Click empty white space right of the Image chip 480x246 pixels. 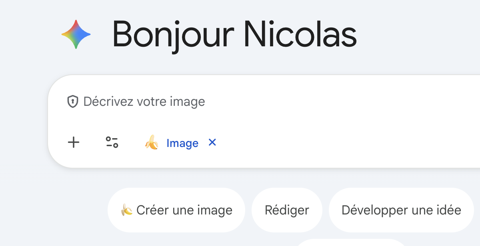(x=340, y=143)
